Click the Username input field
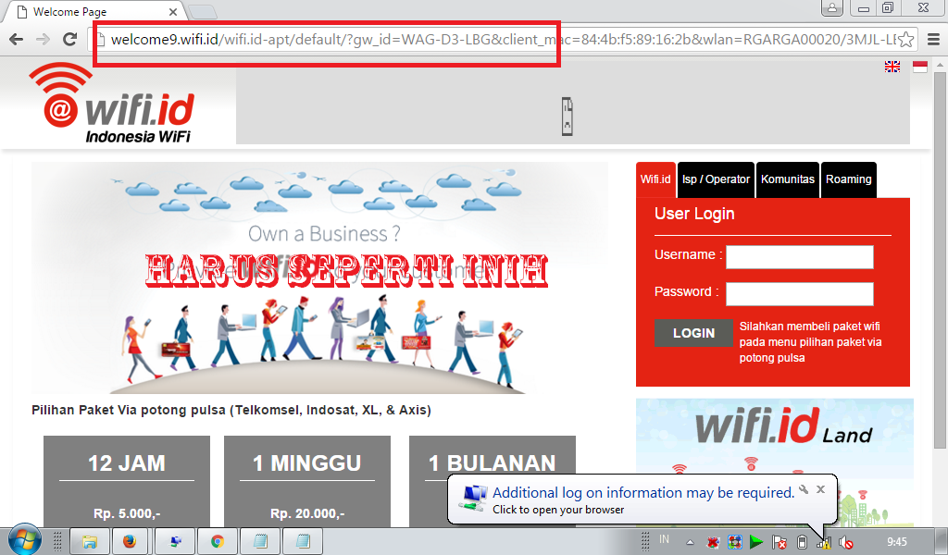948x555 pixels. pos(799,256)
